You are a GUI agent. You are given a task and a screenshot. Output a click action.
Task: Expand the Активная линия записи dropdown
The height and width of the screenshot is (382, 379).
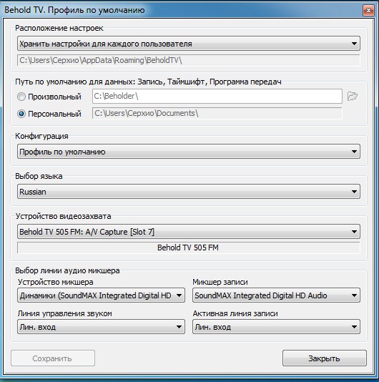click(x=276, y=327)
